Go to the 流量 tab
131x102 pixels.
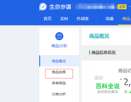point(110,19)
